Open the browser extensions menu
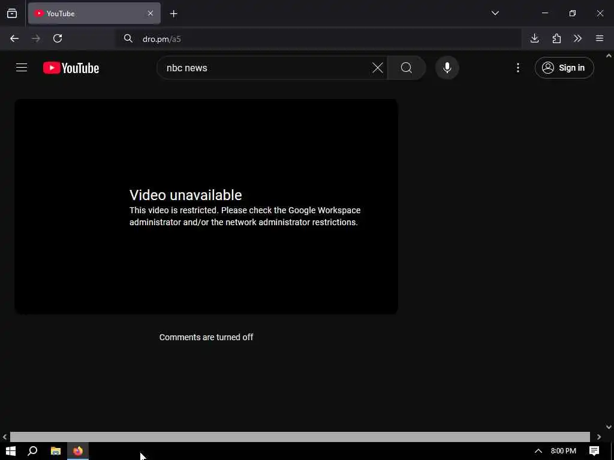 (556, 38)
